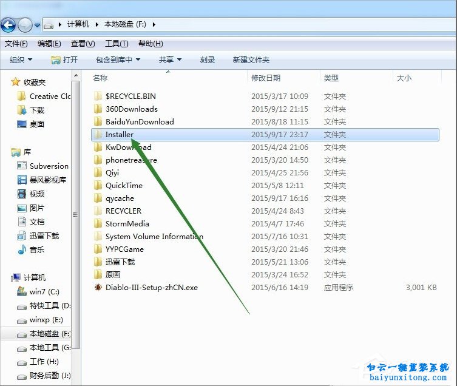Open winxp (E:) drive in sidebar

pyautogui.click(x=40, y=320)
